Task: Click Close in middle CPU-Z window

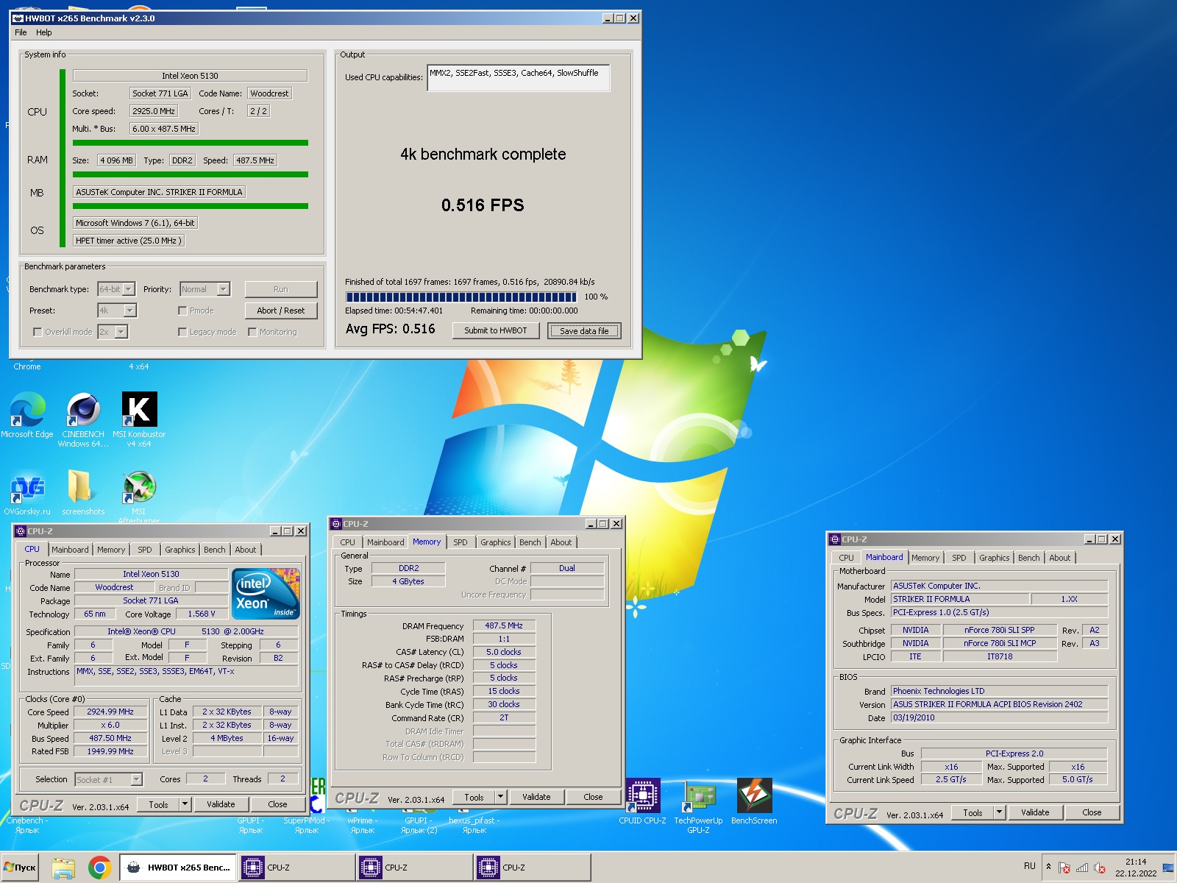Action: coord(593,796)
